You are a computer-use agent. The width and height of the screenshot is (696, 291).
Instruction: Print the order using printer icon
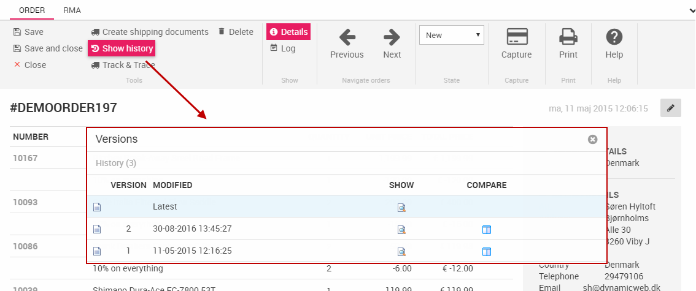click(x=568, y=37)
